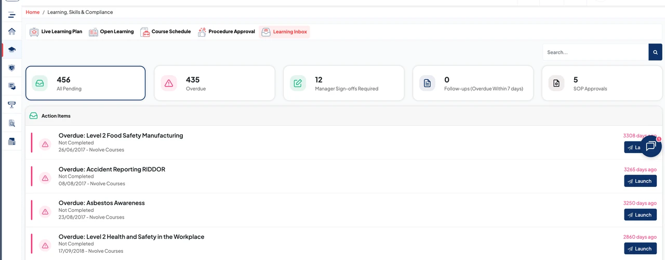Click the edit icon in Manager Sign-offs card

click(298, 83)
